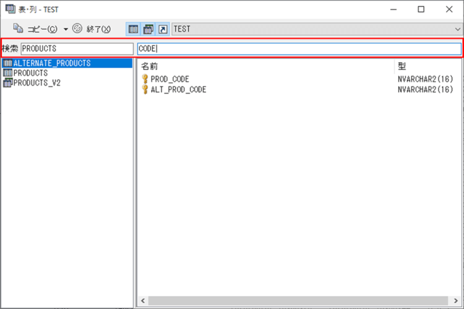Image resolution: width=464 pixels, height=309 pixels.
Task: Click the PROD_CODE key icon
Action: [x=145, y=79]
